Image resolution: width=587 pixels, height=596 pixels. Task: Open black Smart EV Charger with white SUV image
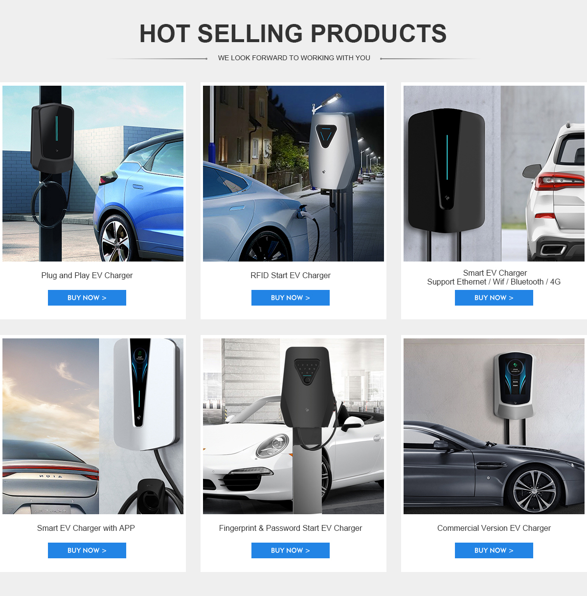494,173
